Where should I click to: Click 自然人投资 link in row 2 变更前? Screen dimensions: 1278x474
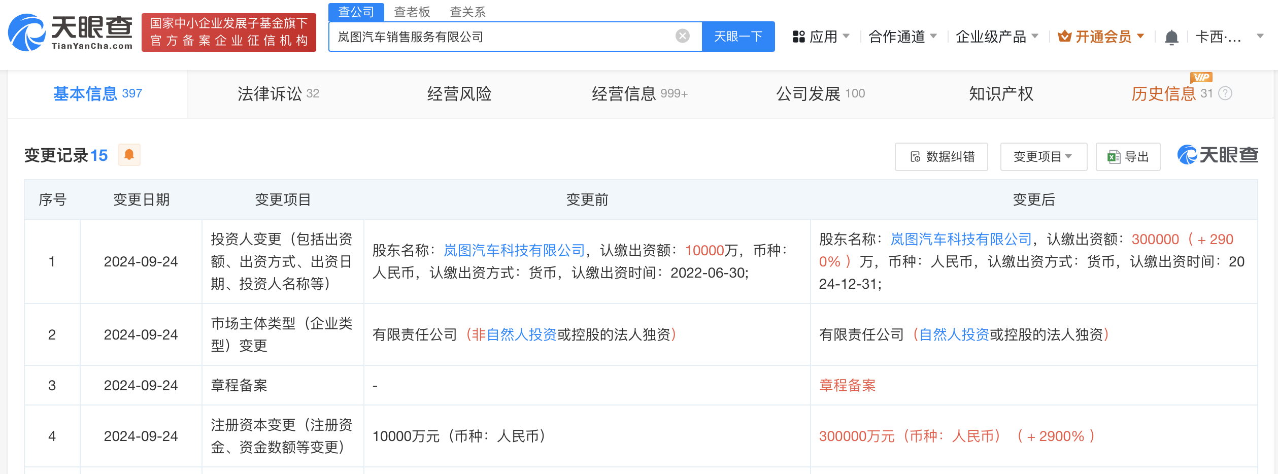521,334
